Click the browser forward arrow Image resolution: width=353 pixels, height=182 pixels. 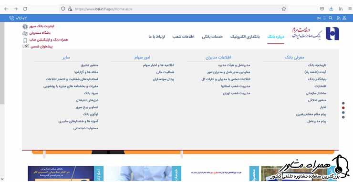coord(16,9)
